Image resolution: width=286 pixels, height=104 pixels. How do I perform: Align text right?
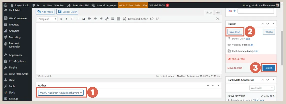[101, 19]
